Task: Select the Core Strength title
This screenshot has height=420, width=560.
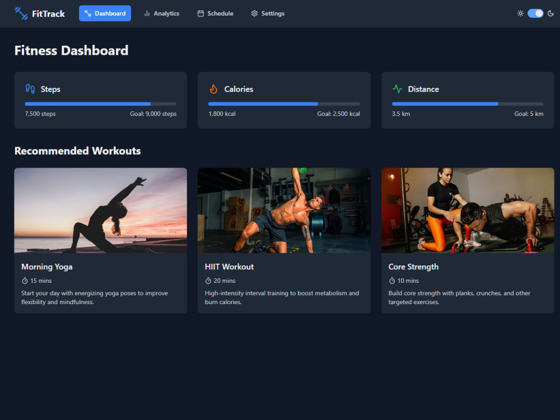Action: (414, 267)
